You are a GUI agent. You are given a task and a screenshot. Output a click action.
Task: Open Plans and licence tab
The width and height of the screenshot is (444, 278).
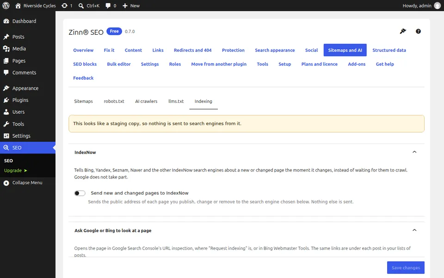tap(320, 64)
